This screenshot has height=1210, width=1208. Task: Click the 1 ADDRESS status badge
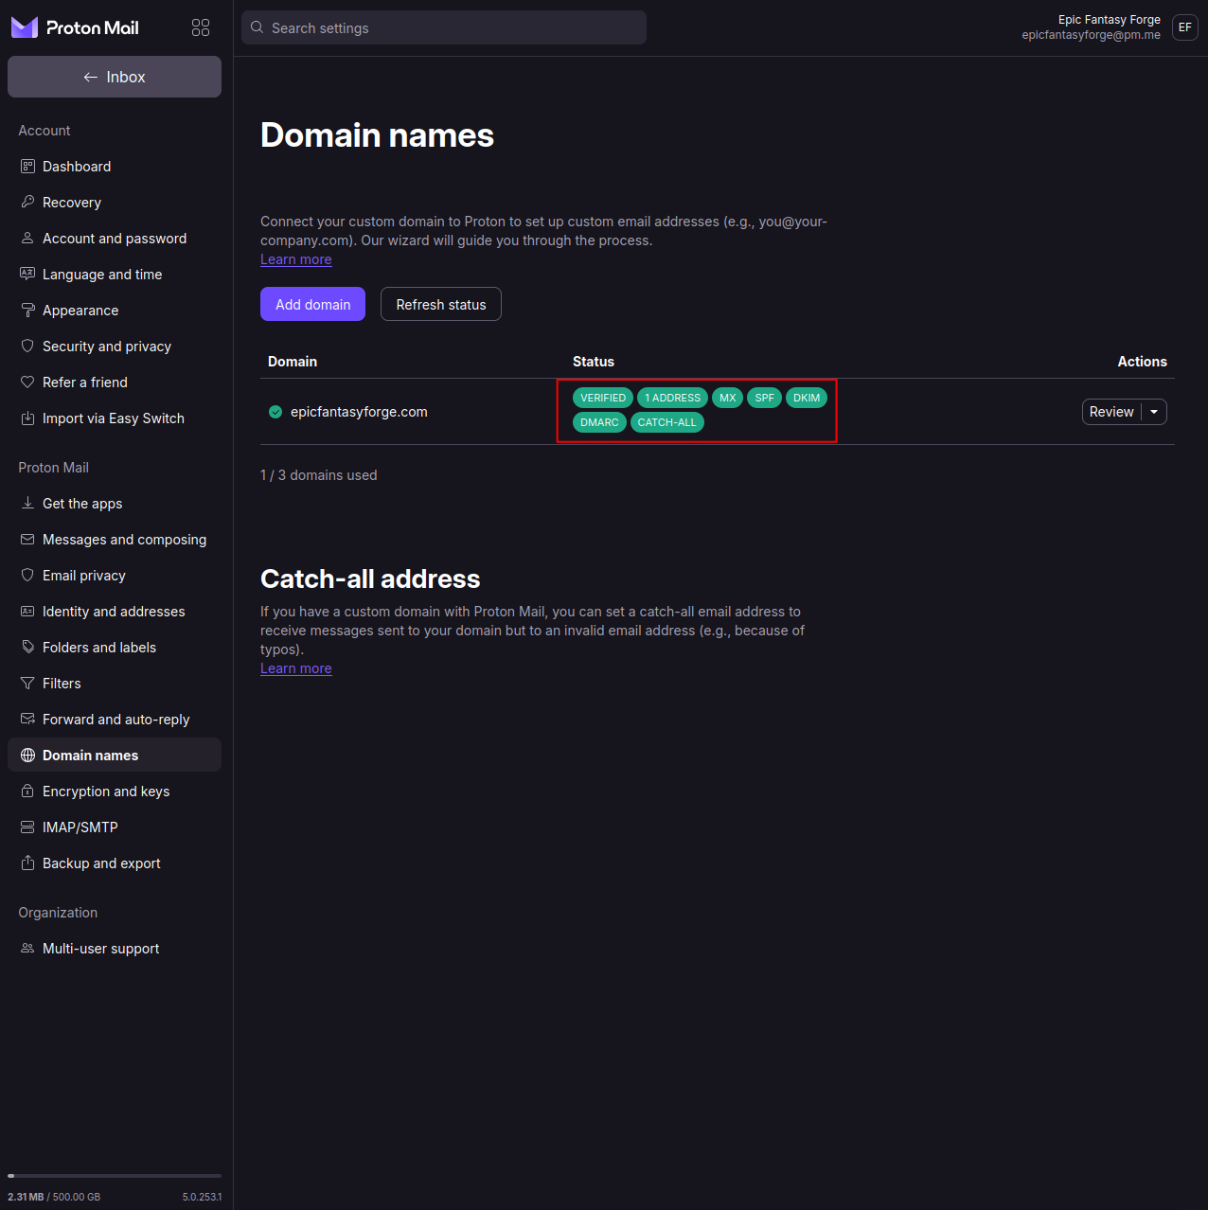[673, 398]
